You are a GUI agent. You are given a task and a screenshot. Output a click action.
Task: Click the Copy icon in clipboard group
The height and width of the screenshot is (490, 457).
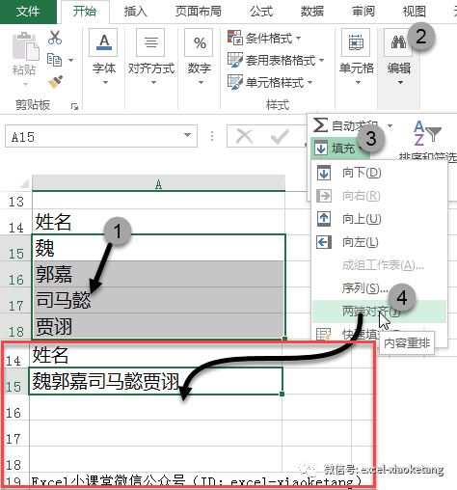(54, 60)
